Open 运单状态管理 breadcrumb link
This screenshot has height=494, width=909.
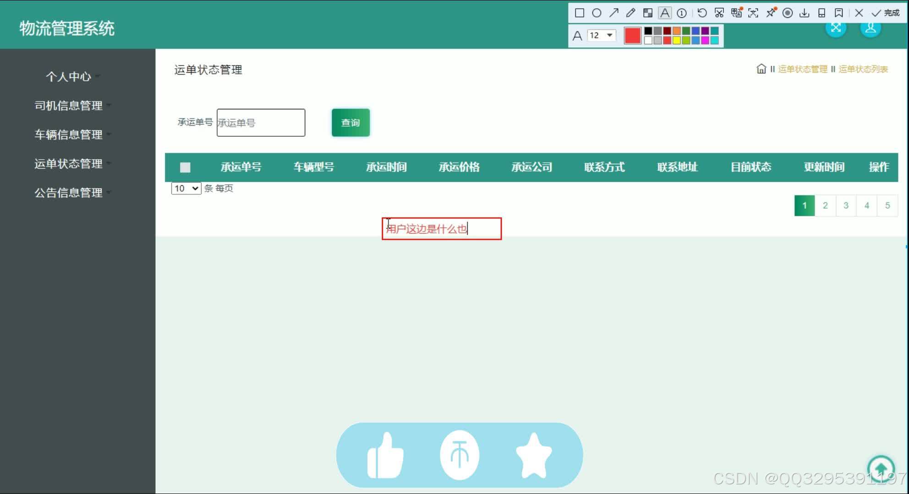point(803,69)
